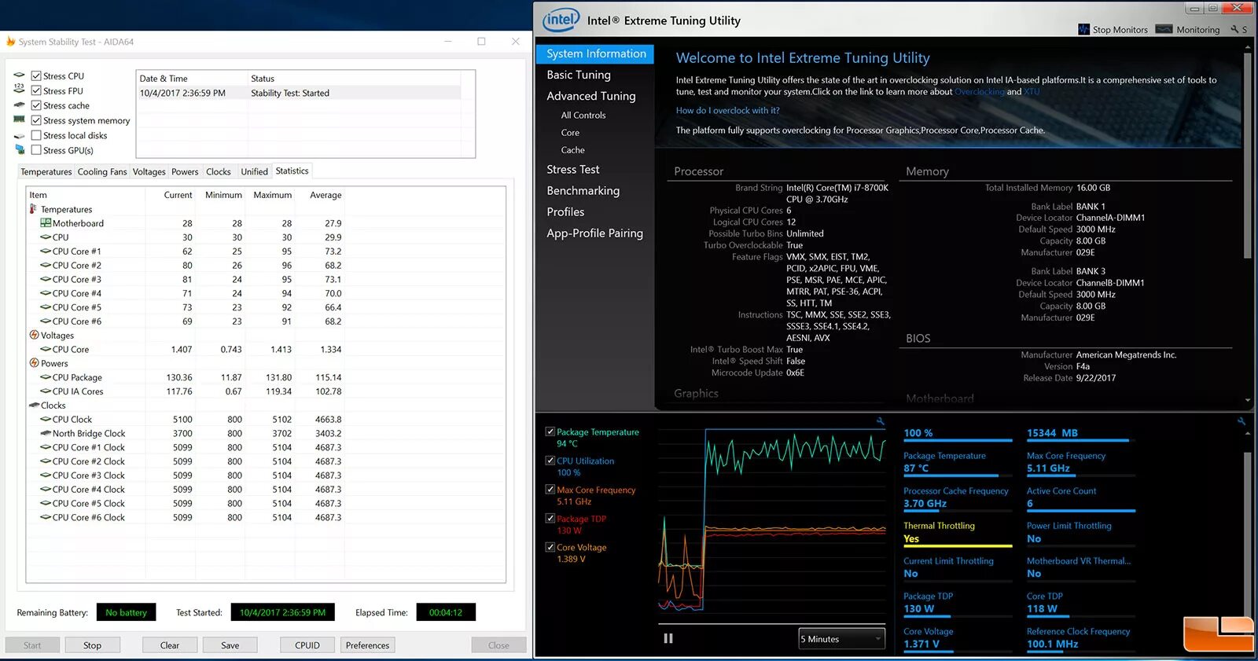The width and height of the screenshot is (1258, 661).
Task: Open Stress Test in the XTU sidebar
Action: 573,169
